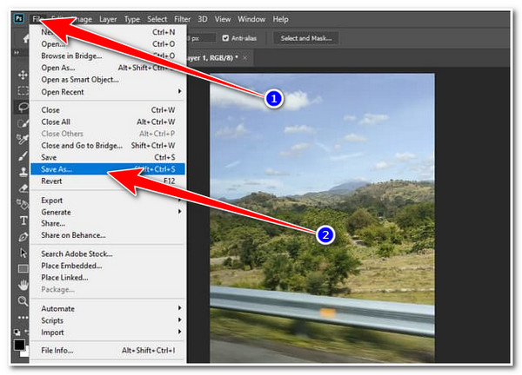Screen dimensions: 522x375
Task: Select the Eraser tool
Action: (23, 188)
